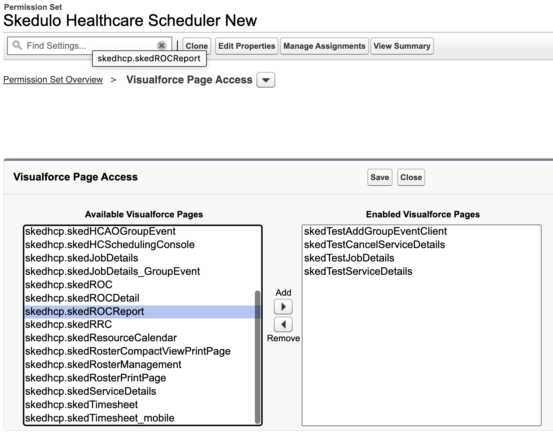Viewport: 553px width, 438px height.
Task: Focus the Find Settings input field
Action: coord(90,46)
